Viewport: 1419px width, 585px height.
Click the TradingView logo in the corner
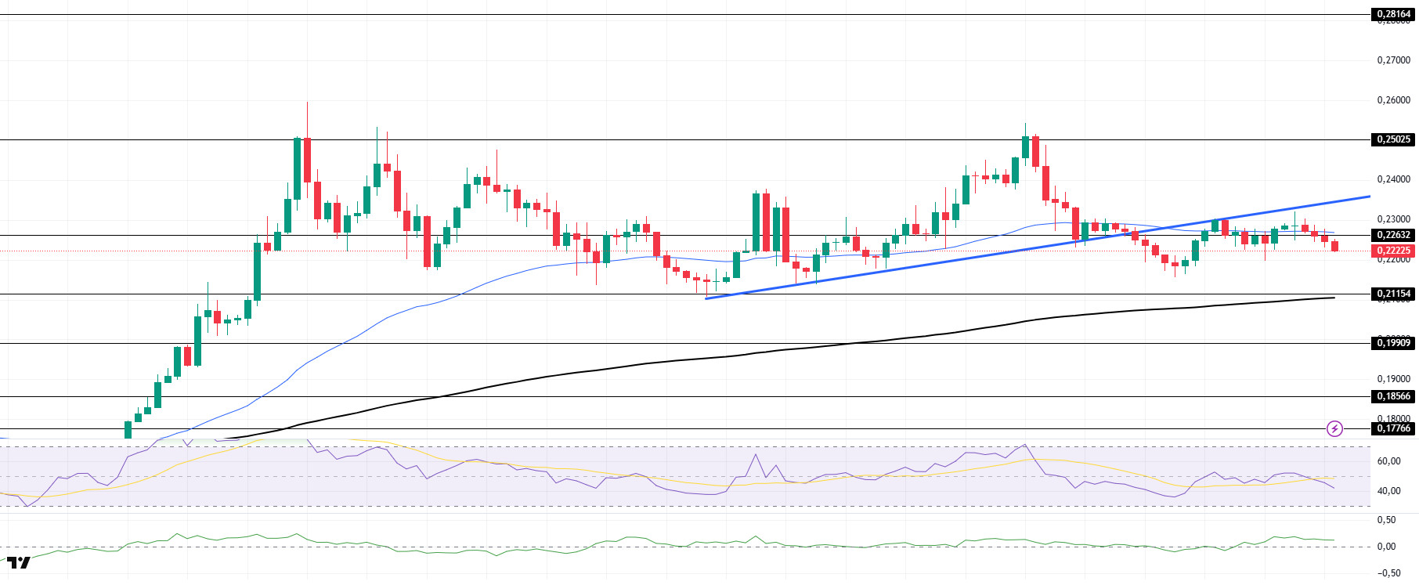tap(18, 562)
